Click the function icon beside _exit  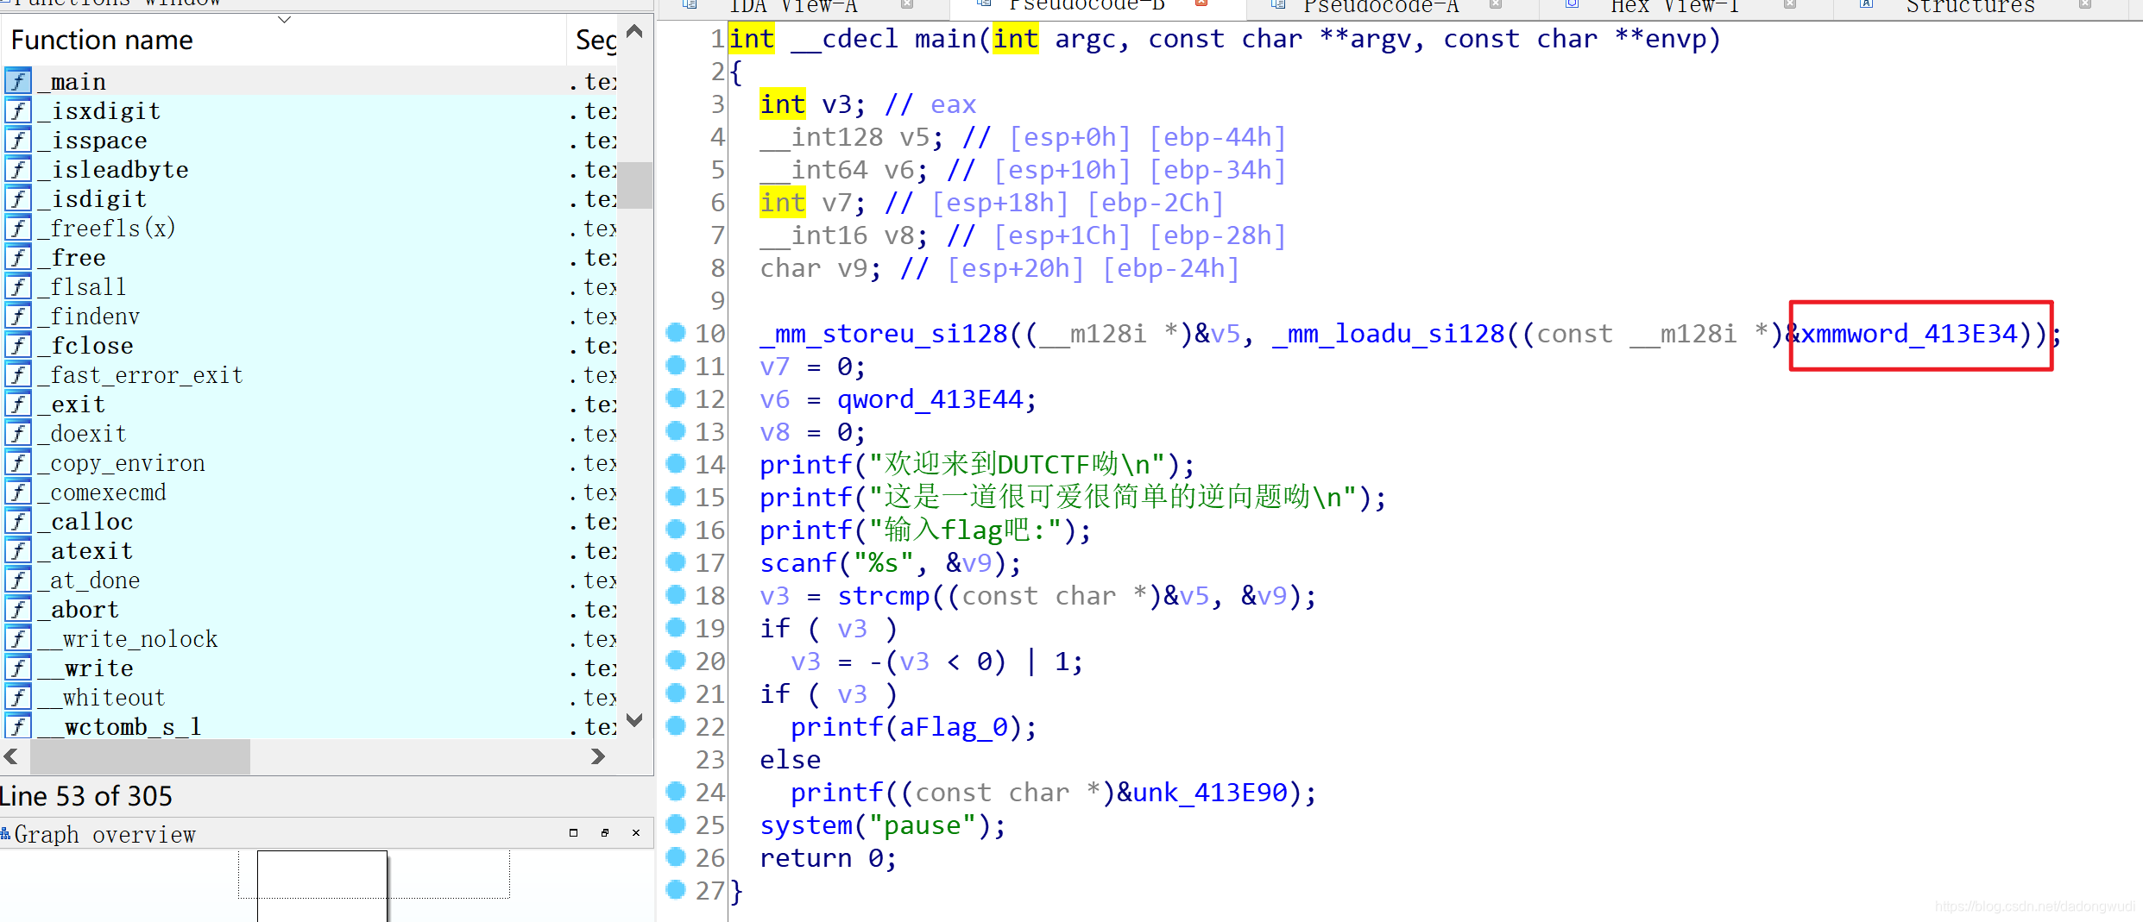pyautogui.click(x=18, y=404)
